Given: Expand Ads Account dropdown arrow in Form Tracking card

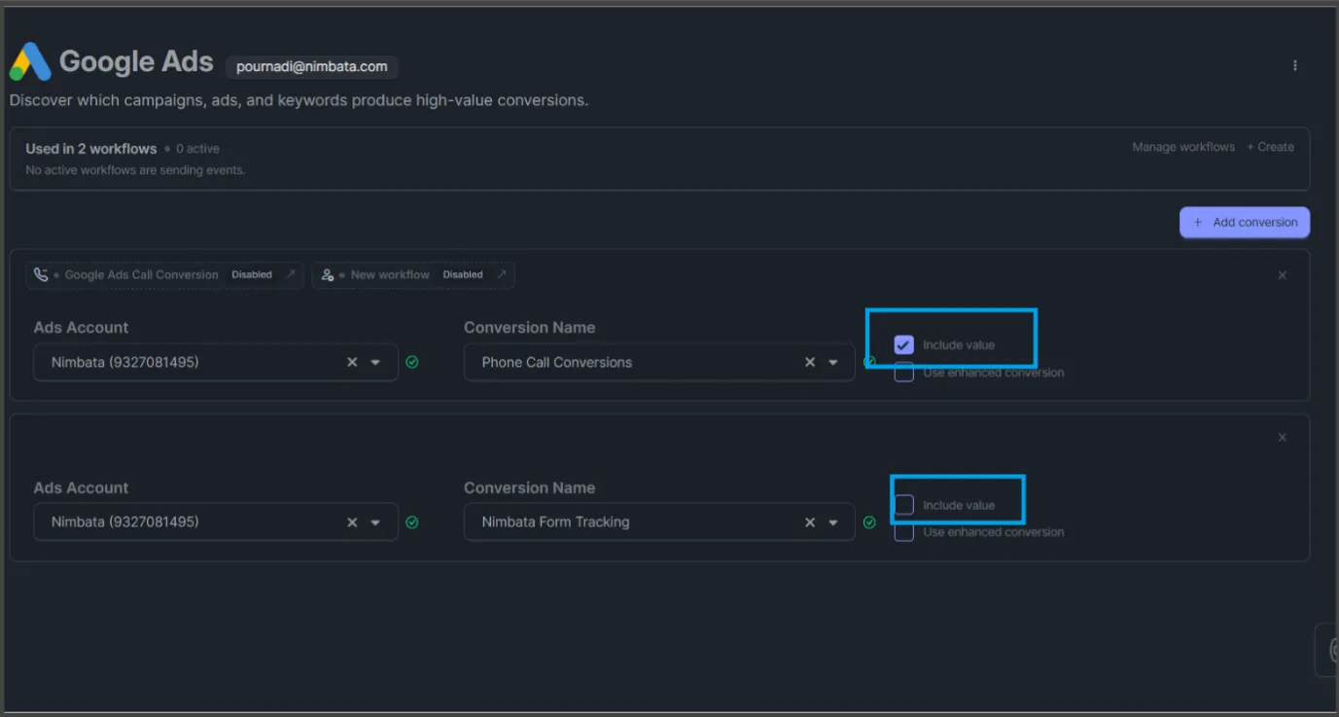Looking at the screenshot, I should pos(375,522).
